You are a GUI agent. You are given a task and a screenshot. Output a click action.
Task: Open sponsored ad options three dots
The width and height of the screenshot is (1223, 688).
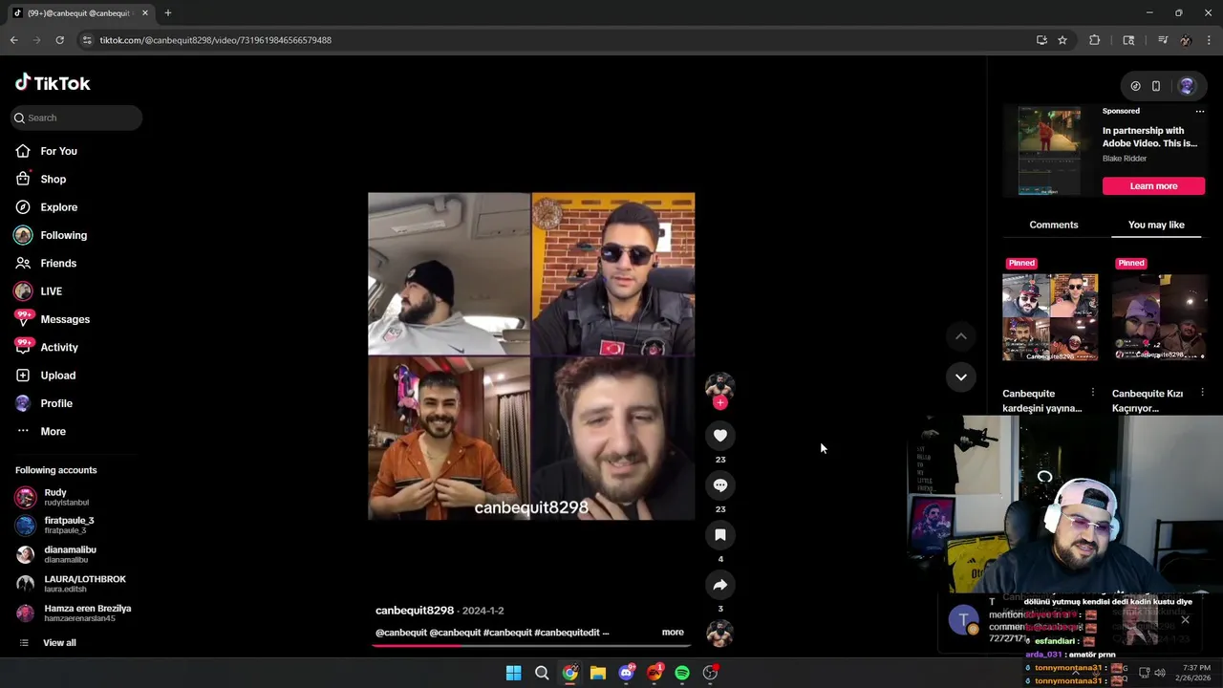1200,111
